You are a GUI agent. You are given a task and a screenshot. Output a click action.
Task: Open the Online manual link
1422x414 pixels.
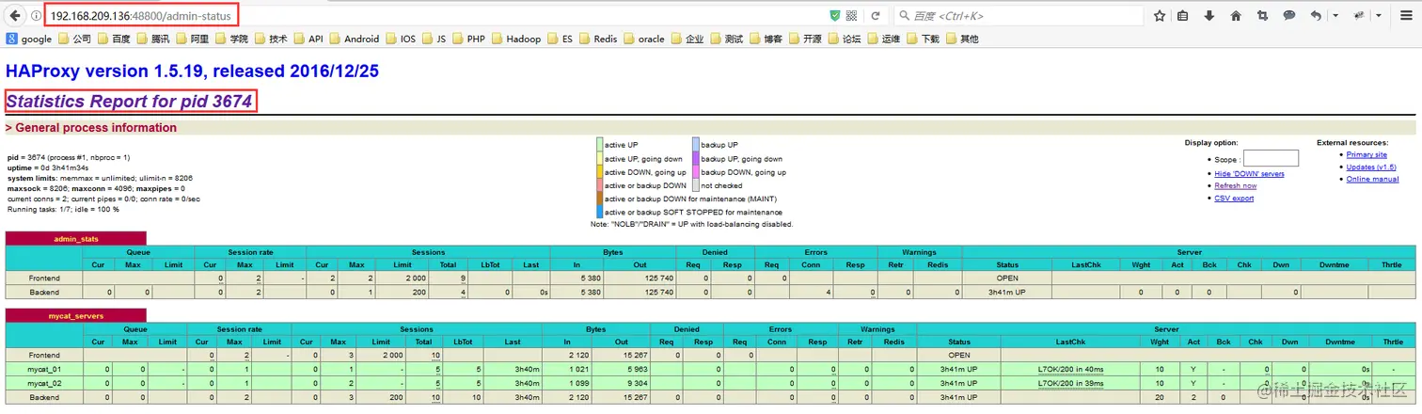[1372, 179]
